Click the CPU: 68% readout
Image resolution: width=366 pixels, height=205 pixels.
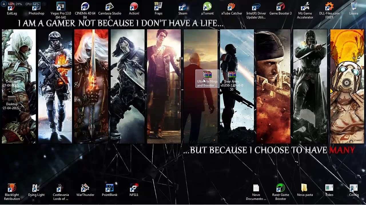click(32, 4)
